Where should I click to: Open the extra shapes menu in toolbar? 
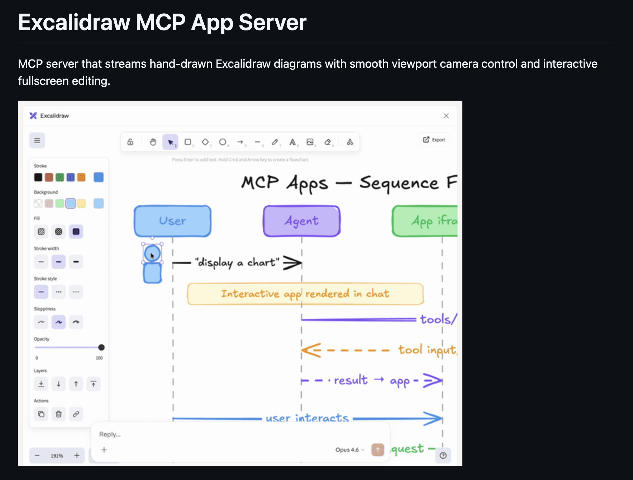(x=349, y=142)
